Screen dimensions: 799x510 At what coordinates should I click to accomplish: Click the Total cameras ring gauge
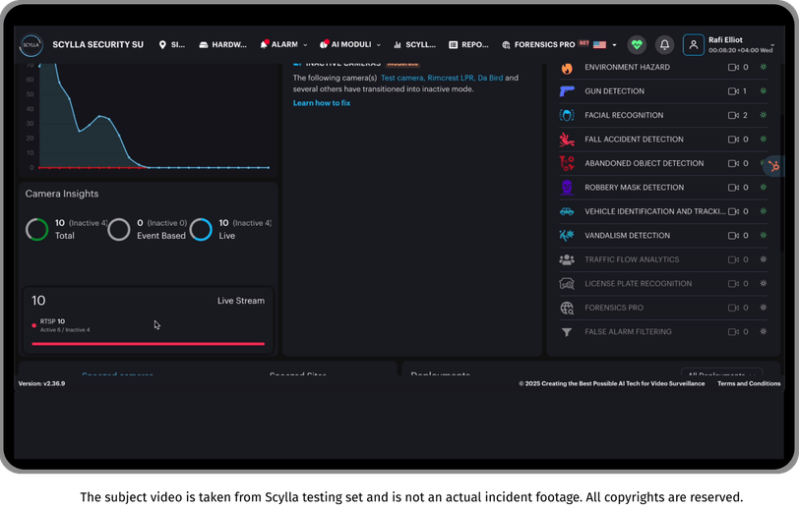[36, 230]
